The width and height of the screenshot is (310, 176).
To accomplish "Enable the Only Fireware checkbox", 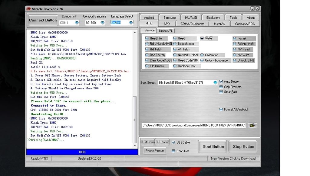I will [221, 87].
